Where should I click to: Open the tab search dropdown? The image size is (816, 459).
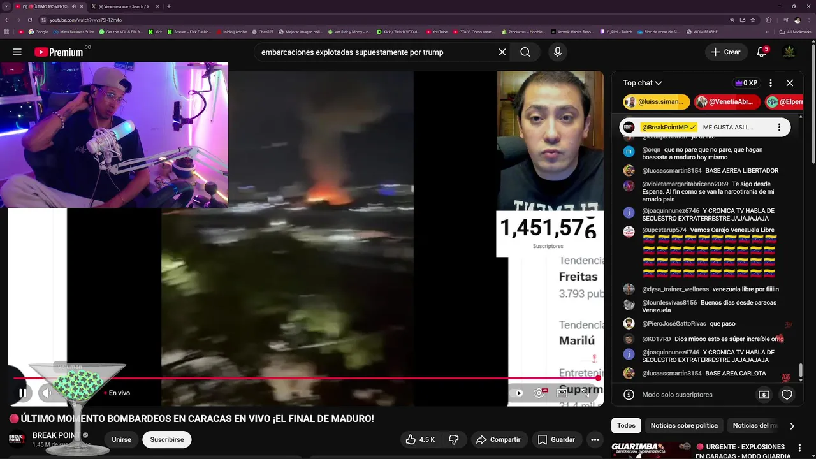6,6
